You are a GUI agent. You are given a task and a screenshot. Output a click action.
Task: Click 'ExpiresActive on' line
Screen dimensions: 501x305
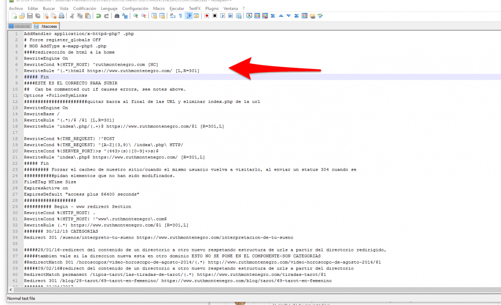tap(46, 188)
